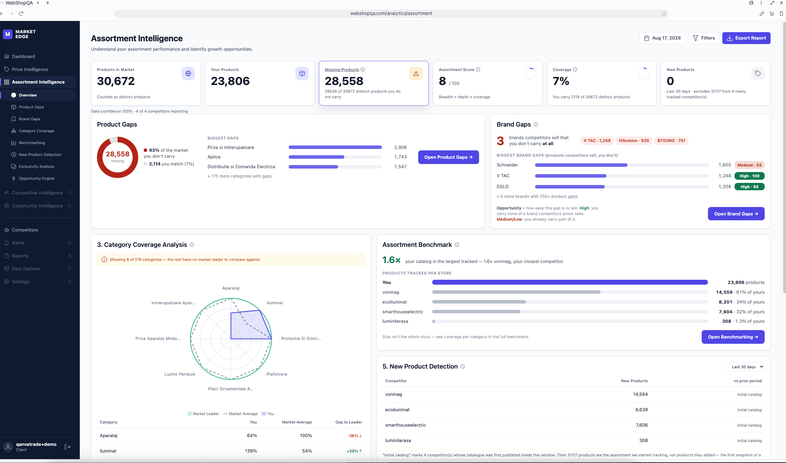Click Open Benchmarking button
This screenshot has width=786, height=463.
[733, 337]
